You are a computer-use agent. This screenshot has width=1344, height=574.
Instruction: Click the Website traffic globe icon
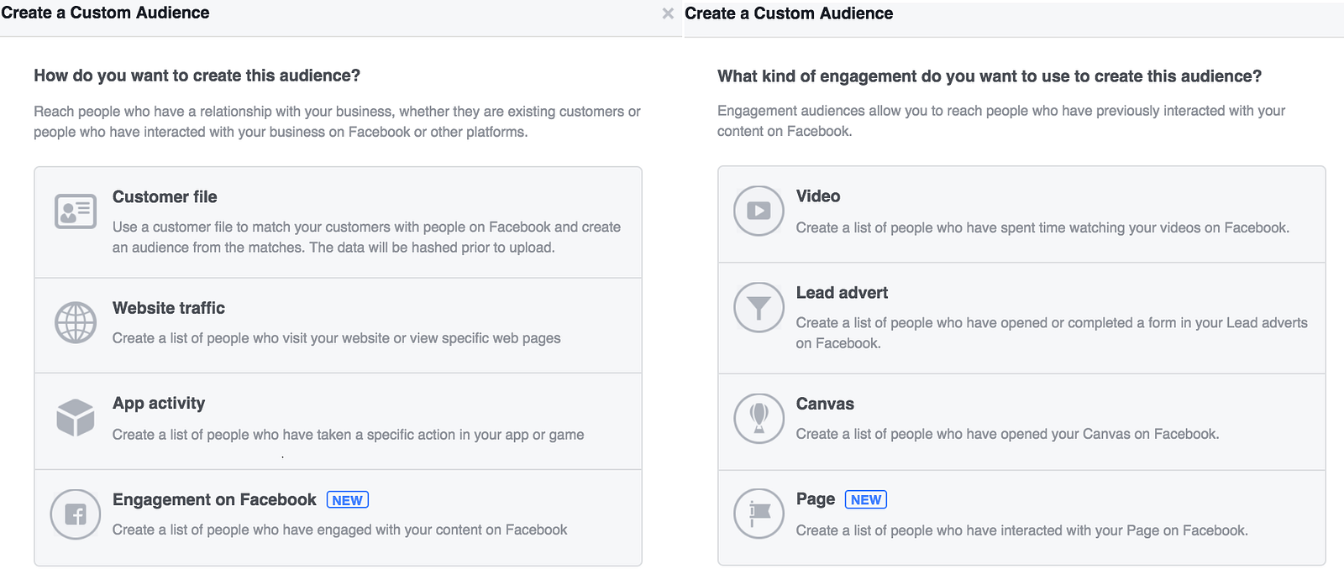click(x=76, y=323)
